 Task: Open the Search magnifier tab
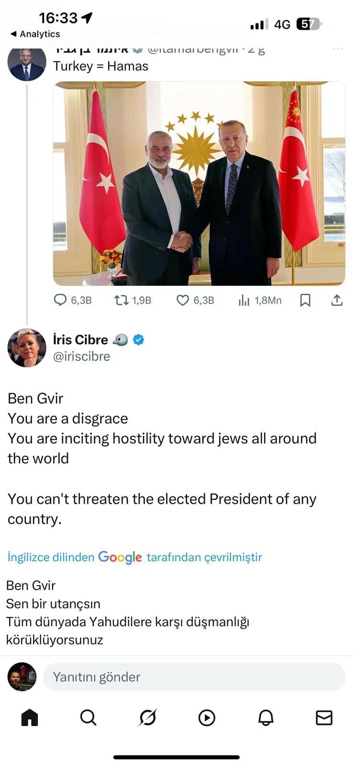(x=88, y=718)
